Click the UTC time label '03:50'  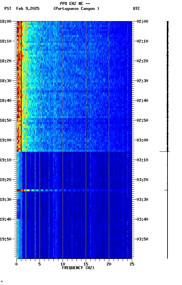142,239
